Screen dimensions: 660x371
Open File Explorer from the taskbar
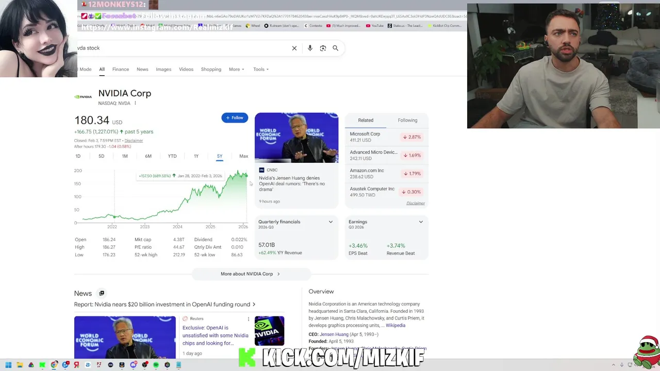tap(20, 365)
